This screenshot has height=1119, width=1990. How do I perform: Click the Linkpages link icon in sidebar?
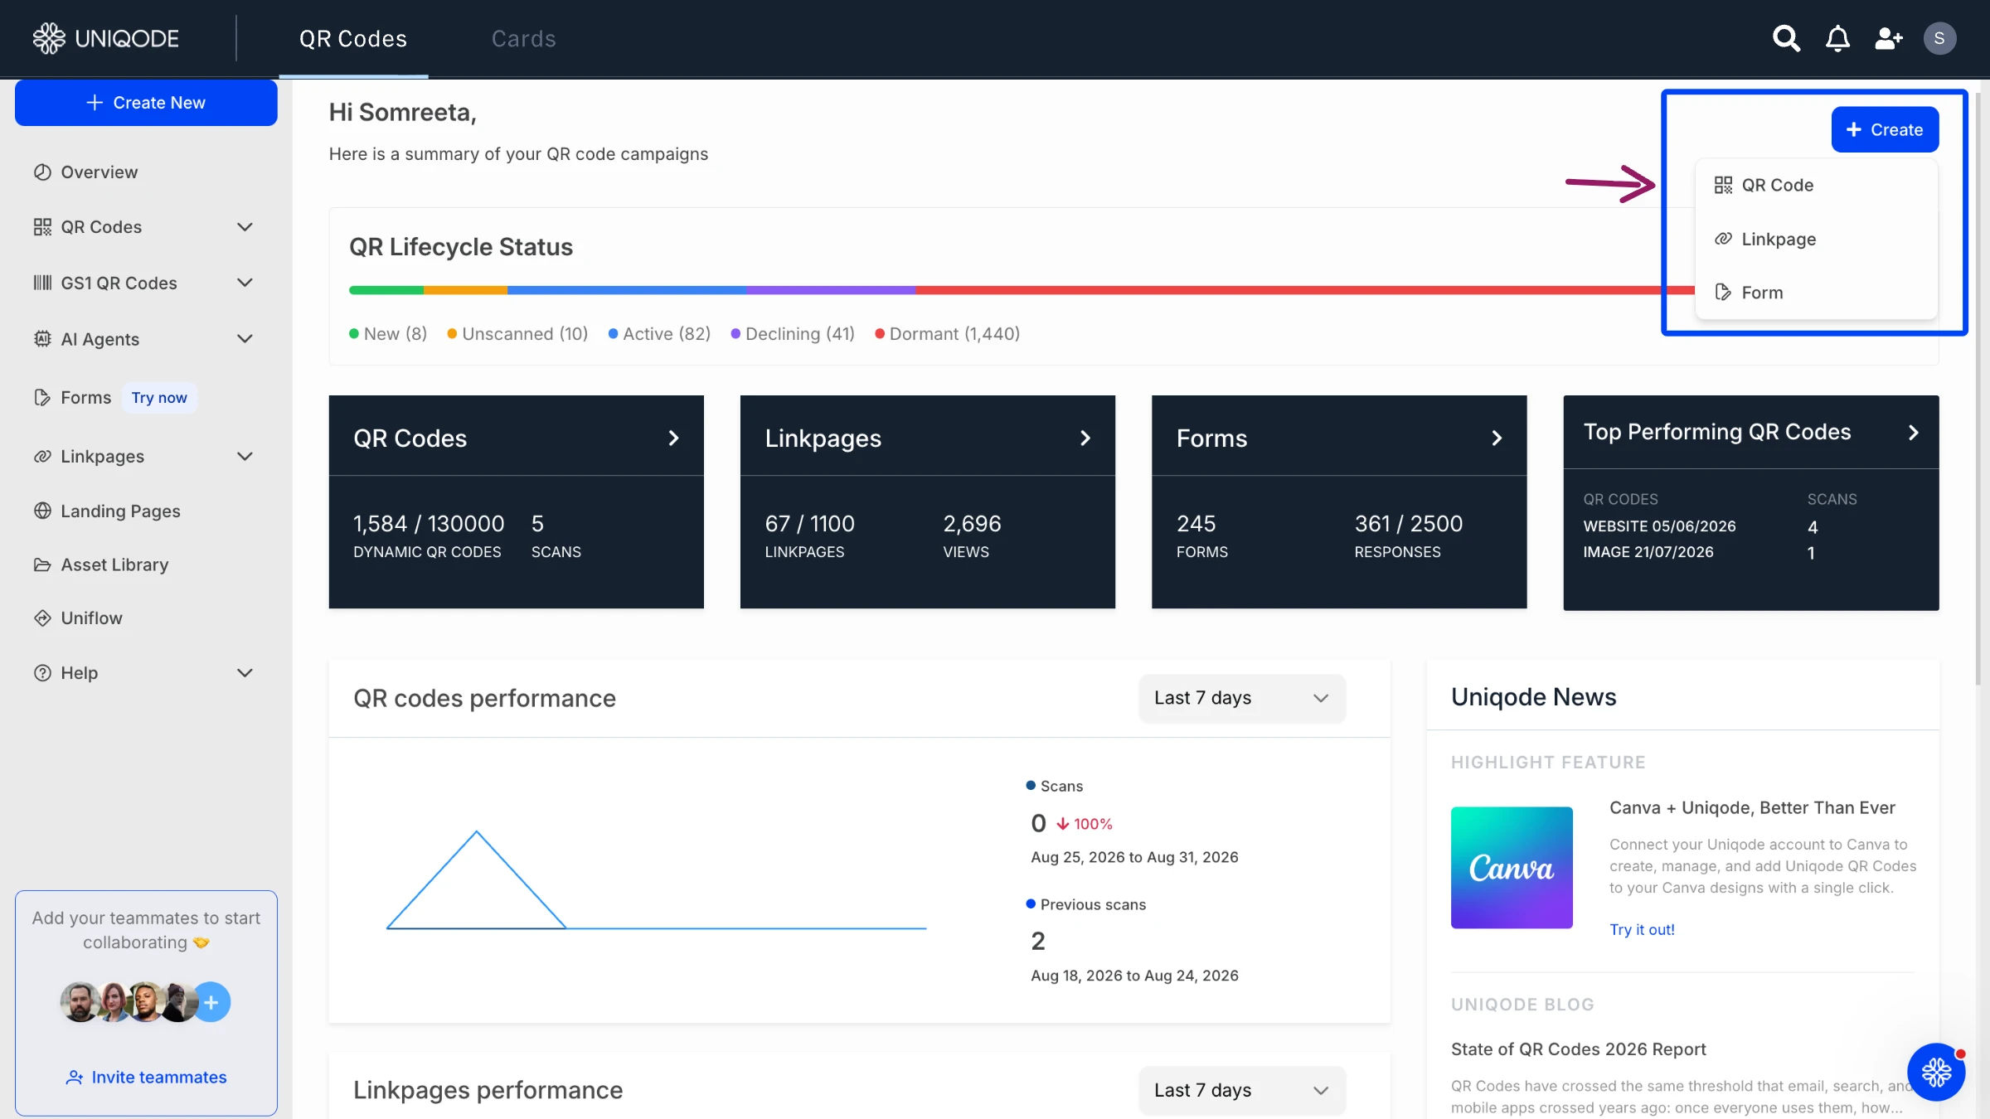pos(42,457)
